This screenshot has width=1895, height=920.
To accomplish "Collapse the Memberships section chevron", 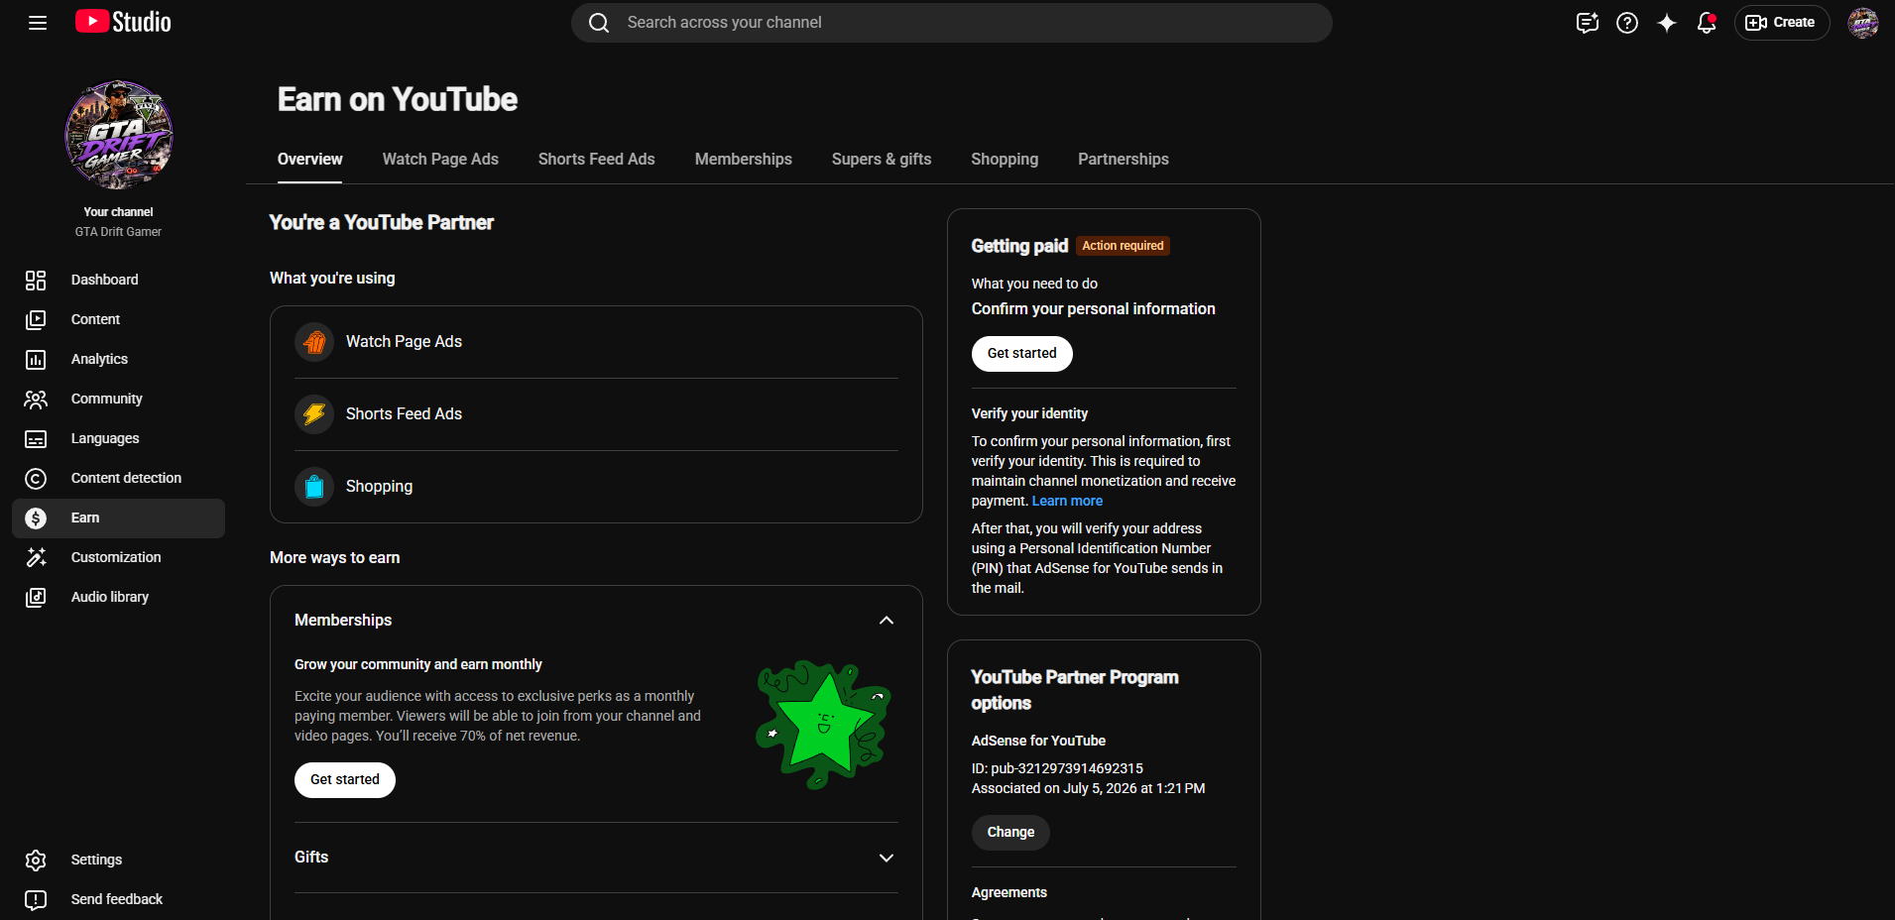I will click(x=887, y=621).
